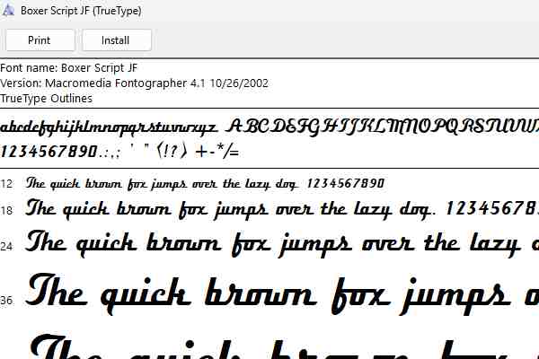Click the 'TrueType Outlines' text
Screen dimensions: 539x359
[x=46, y=99]
